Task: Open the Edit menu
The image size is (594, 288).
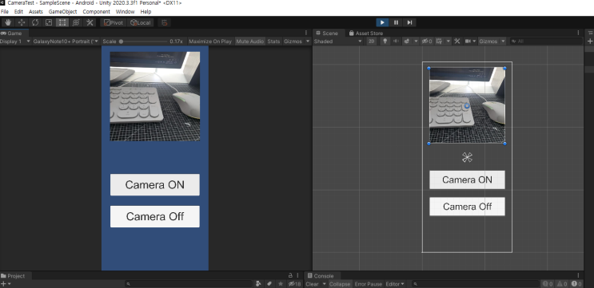Action: (x=18, y=12)
